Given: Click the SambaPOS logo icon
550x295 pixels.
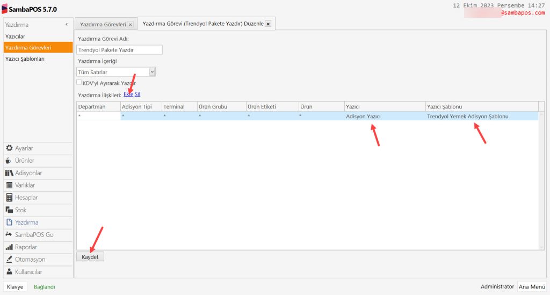Looking at the screenshot, I should [4, 9].
